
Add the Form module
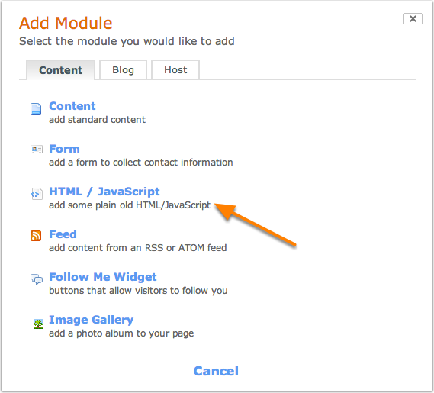click(65, 149)
